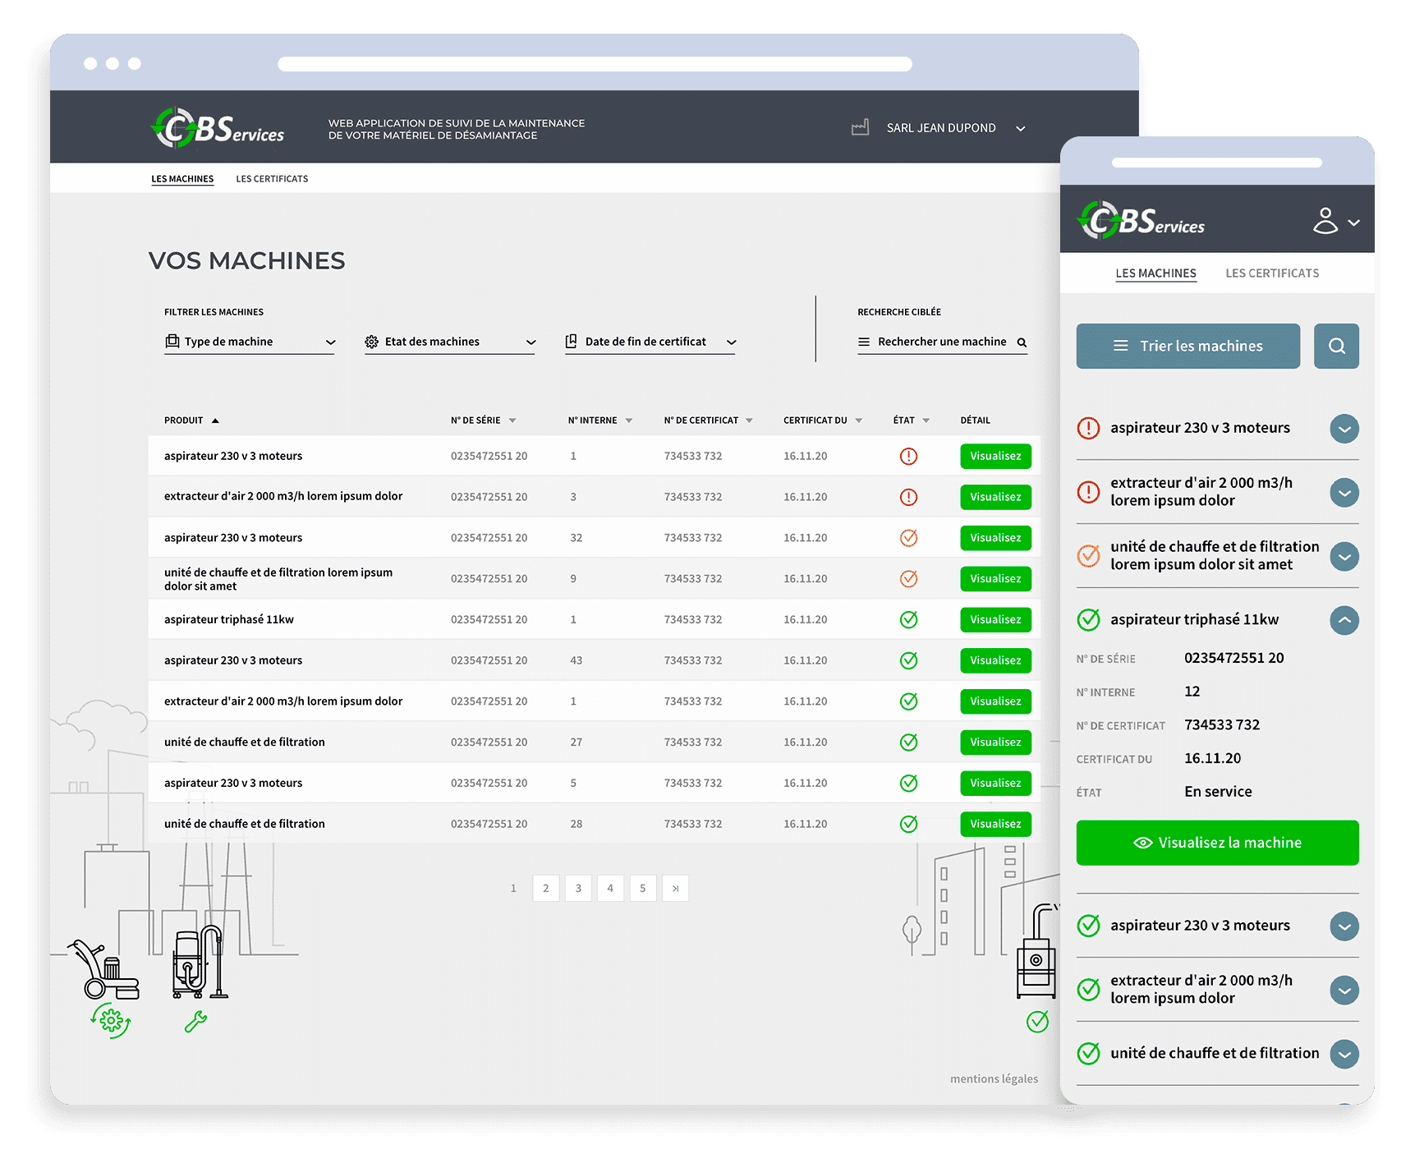Image resolution: width=1424 pixels, height=1154 pixels.
Task: Click the orange status icon for machine 32
Action: coord(908,538)
